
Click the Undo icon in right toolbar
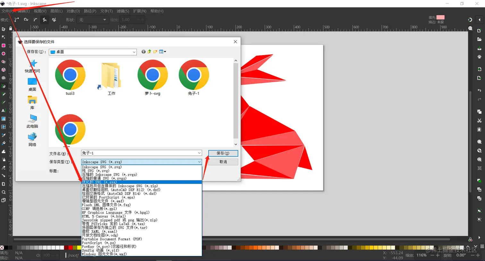click(479, 90)
